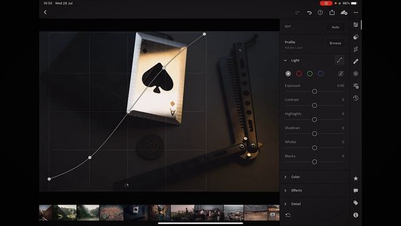This screenshot has height=226, width=401.
Task: Collapse the Light section chevron
Action: [x=286, y=60]
